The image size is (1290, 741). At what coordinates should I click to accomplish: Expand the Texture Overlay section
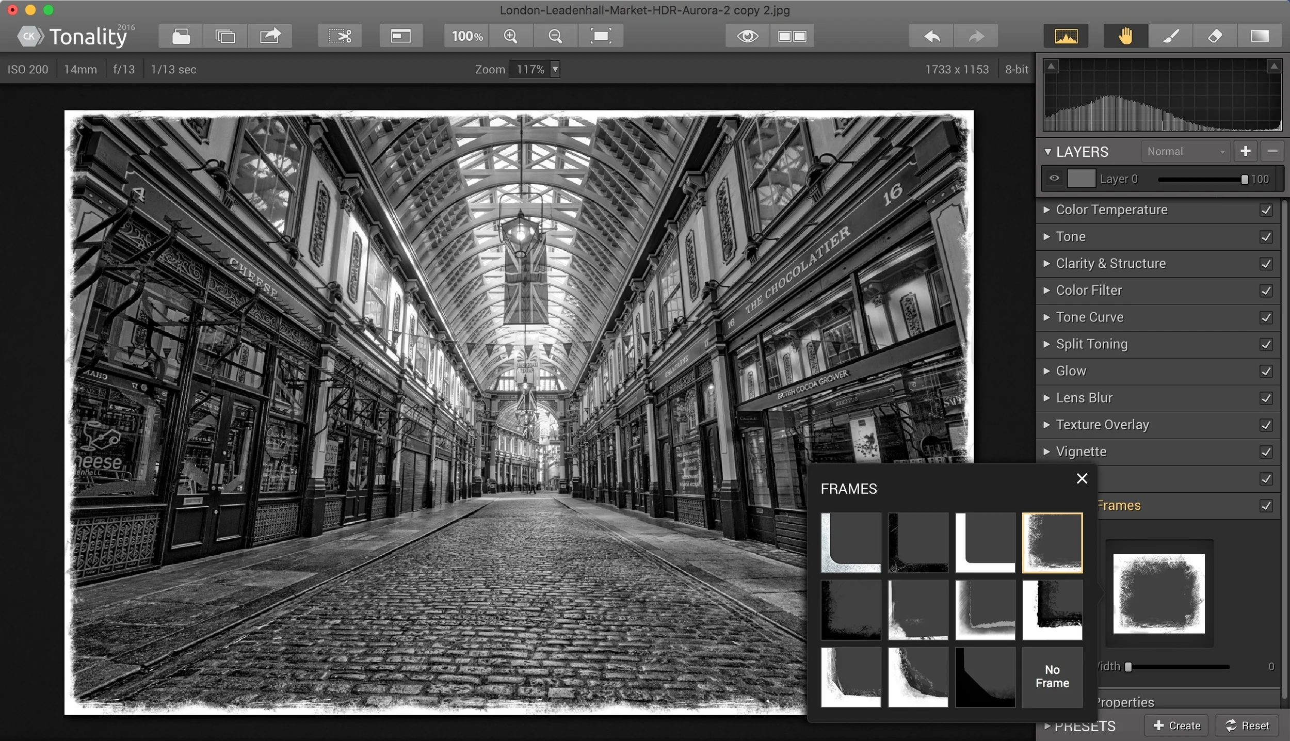[x=1046, y=424]
